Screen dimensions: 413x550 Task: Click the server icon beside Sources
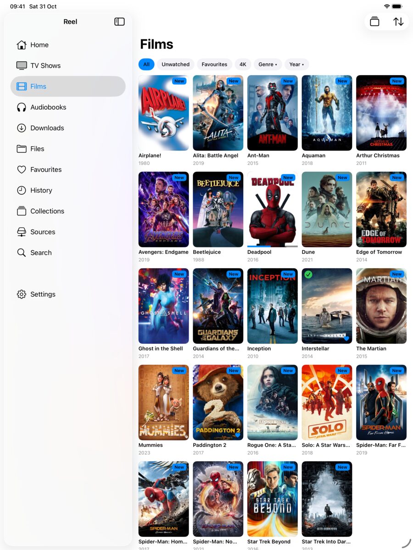(x=22, y=232)
